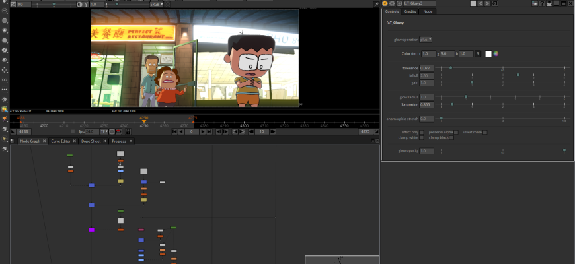Go to first frame of timeline
575x264 pixels.
174,131
